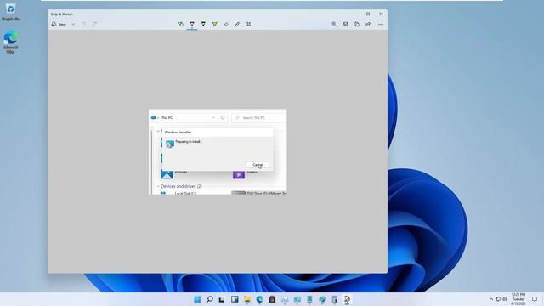Open Recycle Bin on desktop
The width and height of the screenshot is (544, 306).
[x=10, y=12]
